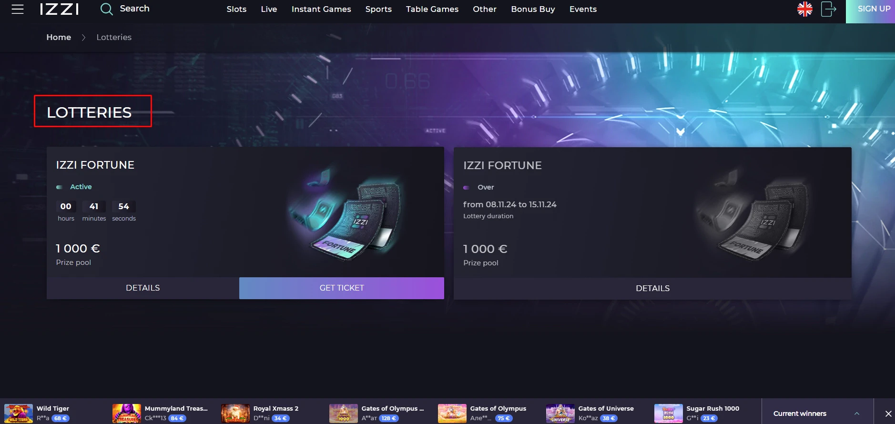Go to the Live section
895x424 pixels.
(x=269, y=9)
